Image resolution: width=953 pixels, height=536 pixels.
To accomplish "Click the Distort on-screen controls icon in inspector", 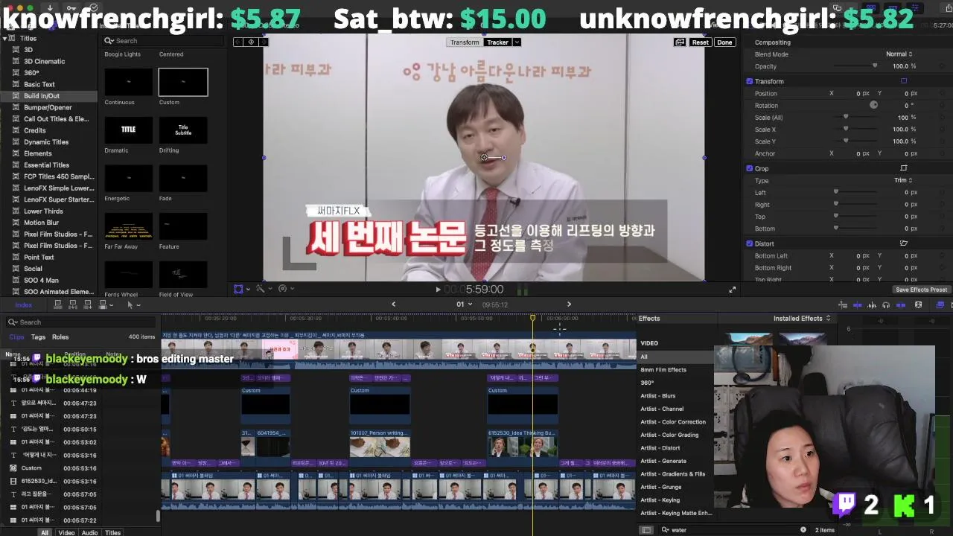I will pos(904,243).
